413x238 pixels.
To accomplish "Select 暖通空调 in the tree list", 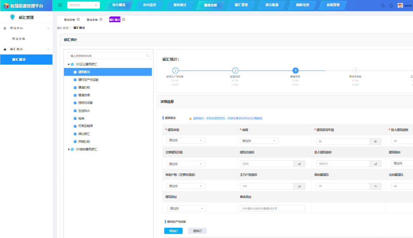I will (x=84, y=95).
